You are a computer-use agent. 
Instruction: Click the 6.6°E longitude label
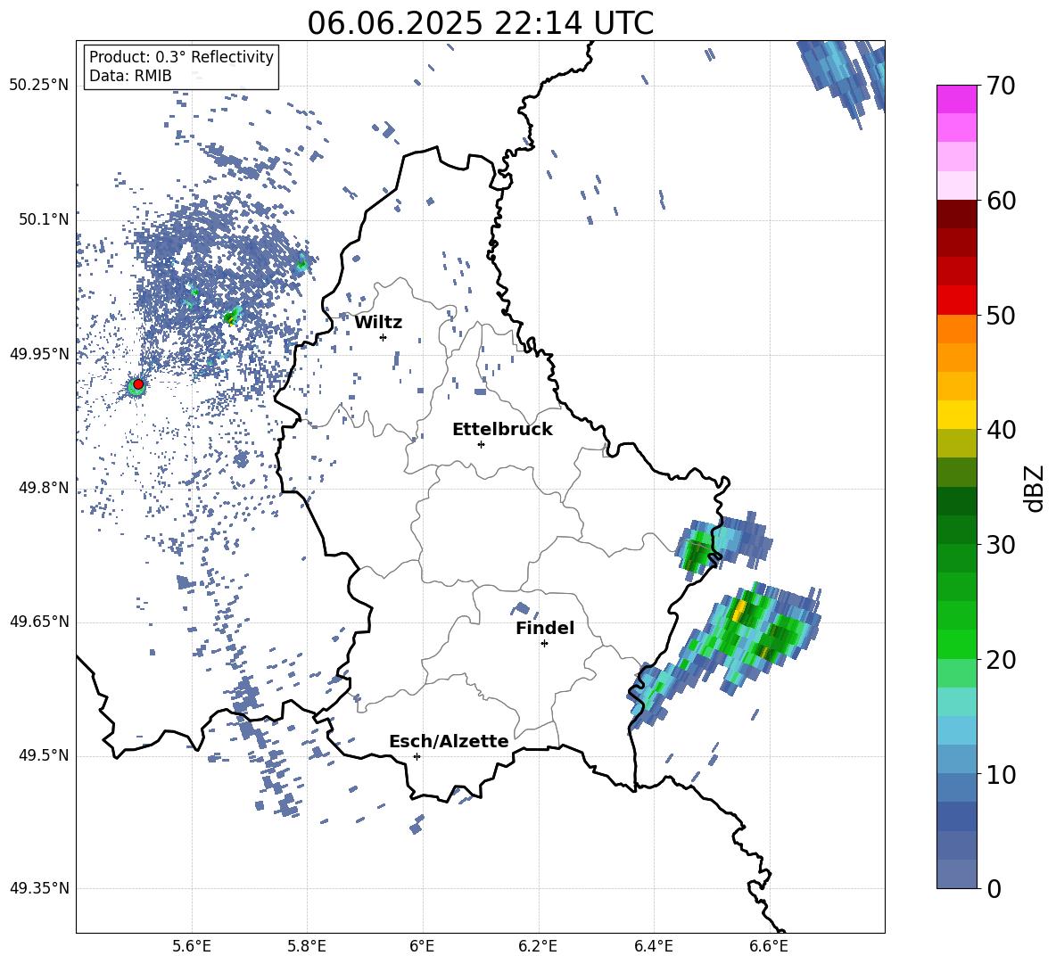pyautogui.click(x=769, y=946)
